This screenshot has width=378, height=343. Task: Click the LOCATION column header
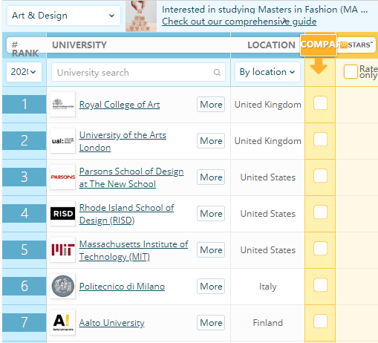271,45
